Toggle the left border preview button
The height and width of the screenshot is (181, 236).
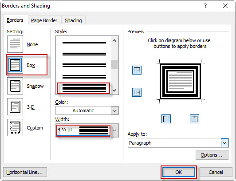pos(166,119)
